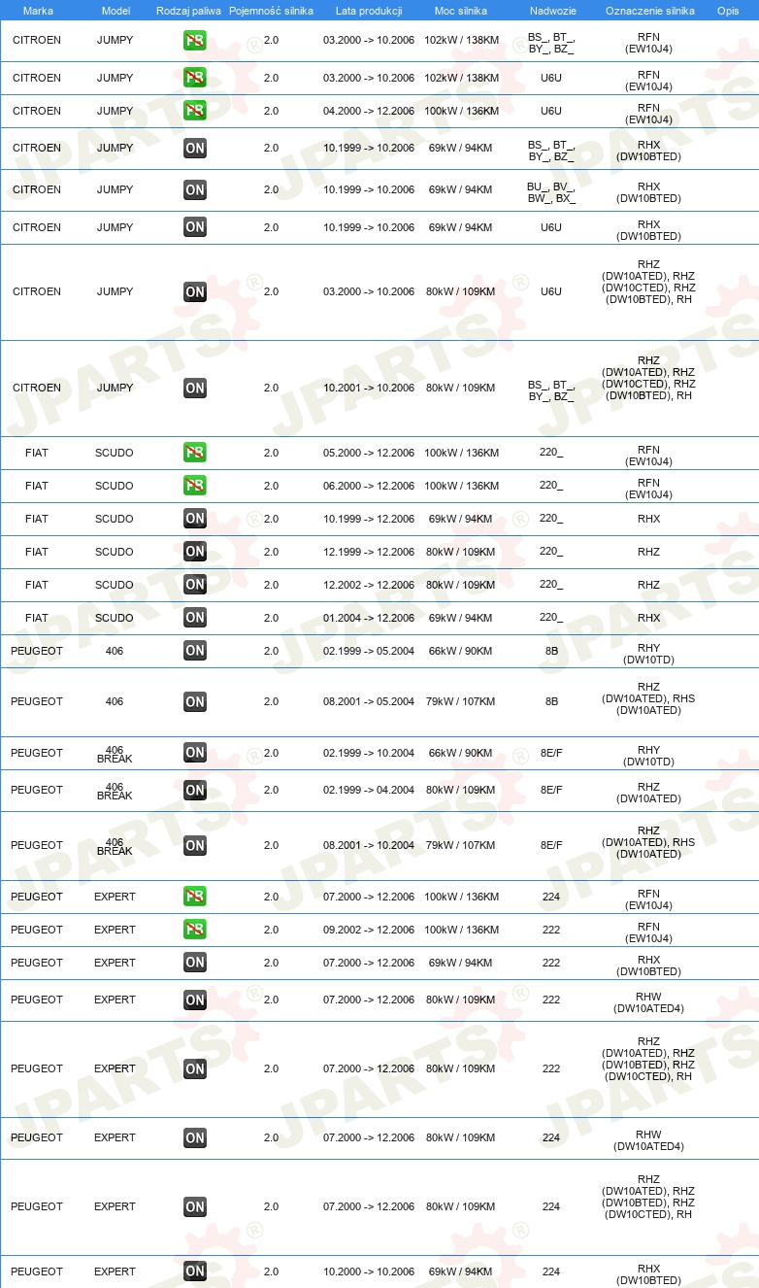This screenshot has width=759, height=1288.
Task: Select production dates 02.1999 -> 04.2004
Action: click(x=369, y=790)
